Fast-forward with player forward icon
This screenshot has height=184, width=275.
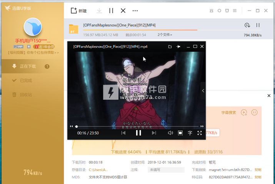click(x=202, y=126)
